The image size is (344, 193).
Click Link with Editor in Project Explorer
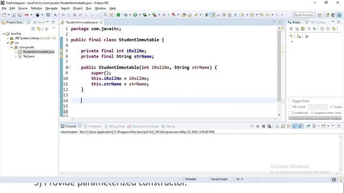[39, 28]
